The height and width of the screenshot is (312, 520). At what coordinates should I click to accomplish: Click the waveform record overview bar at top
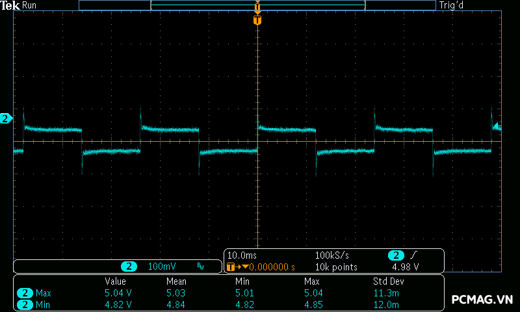pos(257,5)
